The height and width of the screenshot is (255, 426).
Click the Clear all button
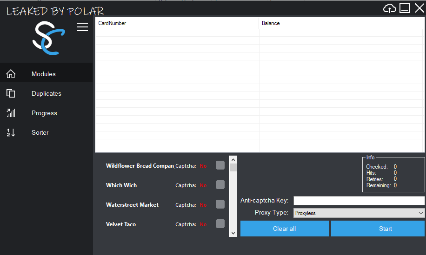click(x=285, y=229)
